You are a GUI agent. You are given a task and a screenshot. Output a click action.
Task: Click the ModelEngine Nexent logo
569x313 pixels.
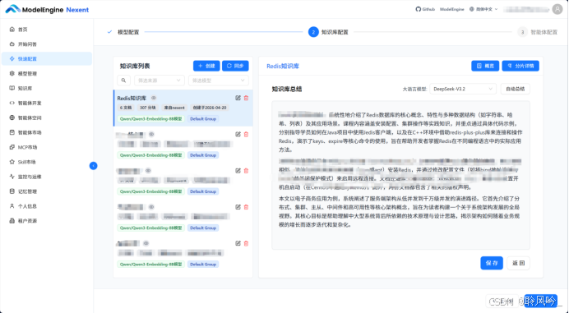click(x=47, y=9)
